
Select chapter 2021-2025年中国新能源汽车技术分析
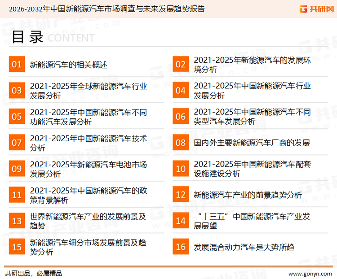click(89, 143)
